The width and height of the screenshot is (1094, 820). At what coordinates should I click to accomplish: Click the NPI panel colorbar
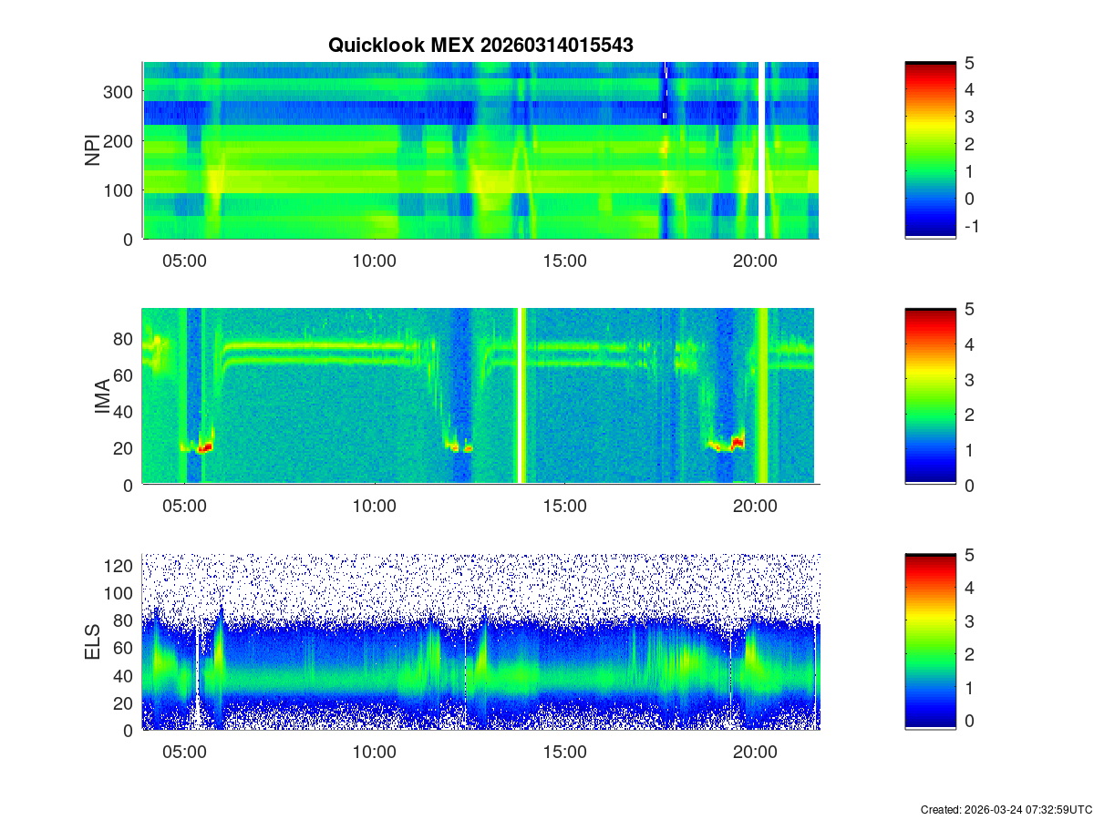[930, 150]
